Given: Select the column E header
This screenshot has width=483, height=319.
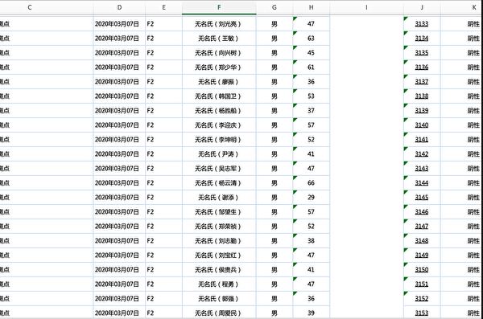Looking at the screenshot, I should point(163,7).
